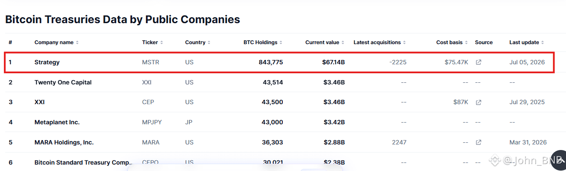Screen dimensions: 566x171
Task: Sort table by Ticker column
Action: tap(153, 42)
